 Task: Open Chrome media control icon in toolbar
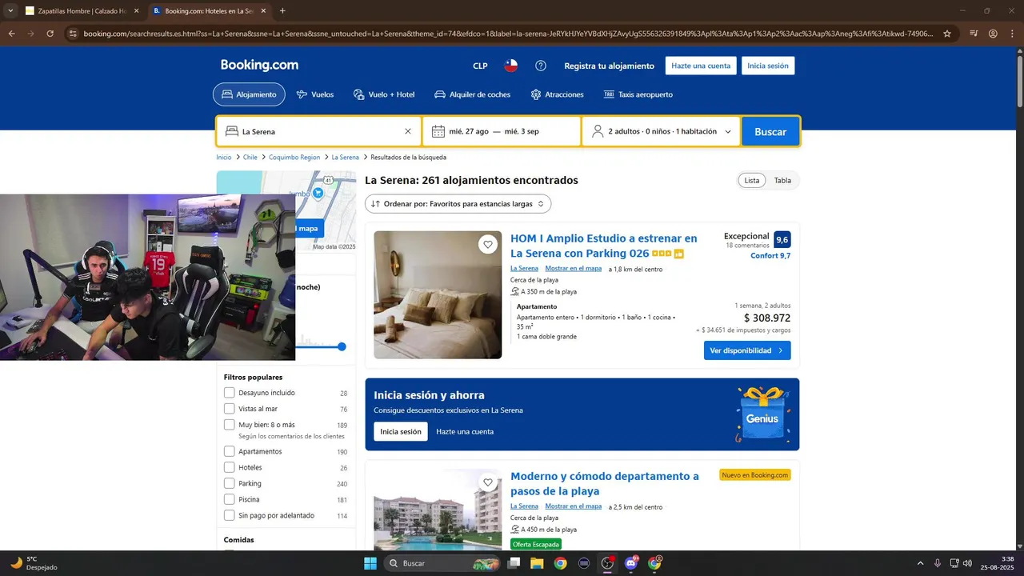(974, 34)
